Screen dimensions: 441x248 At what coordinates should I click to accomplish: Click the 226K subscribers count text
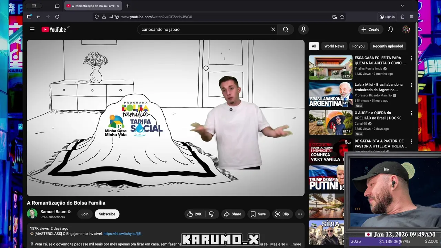(x=52, y=217)
